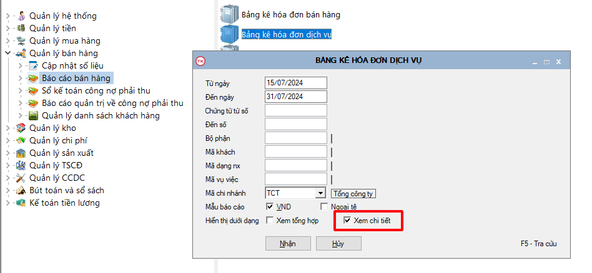Open Quản lý danh sách khách hàng item
Viewport: 592px width, 273px height.
pos(101,115)
